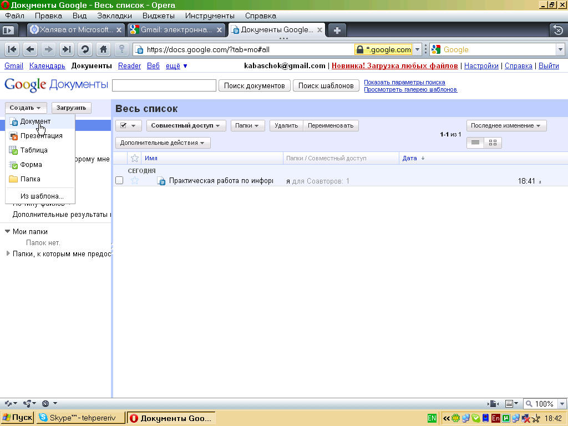The image size is (568, 426).
Task: Switch to grid thumbnail view
Action: (493, 143)
